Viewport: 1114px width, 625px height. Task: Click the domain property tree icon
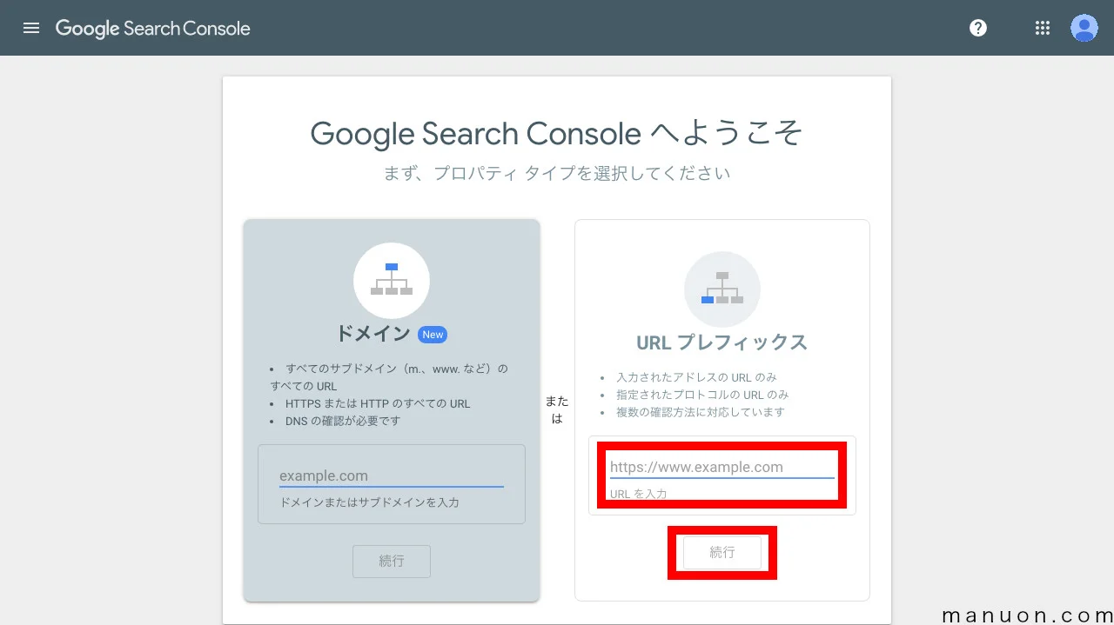[391, 280]
